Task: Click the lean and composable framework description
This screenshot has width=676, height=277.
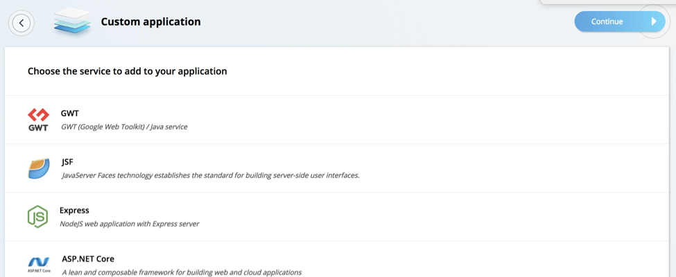Action: click(182, 272)
